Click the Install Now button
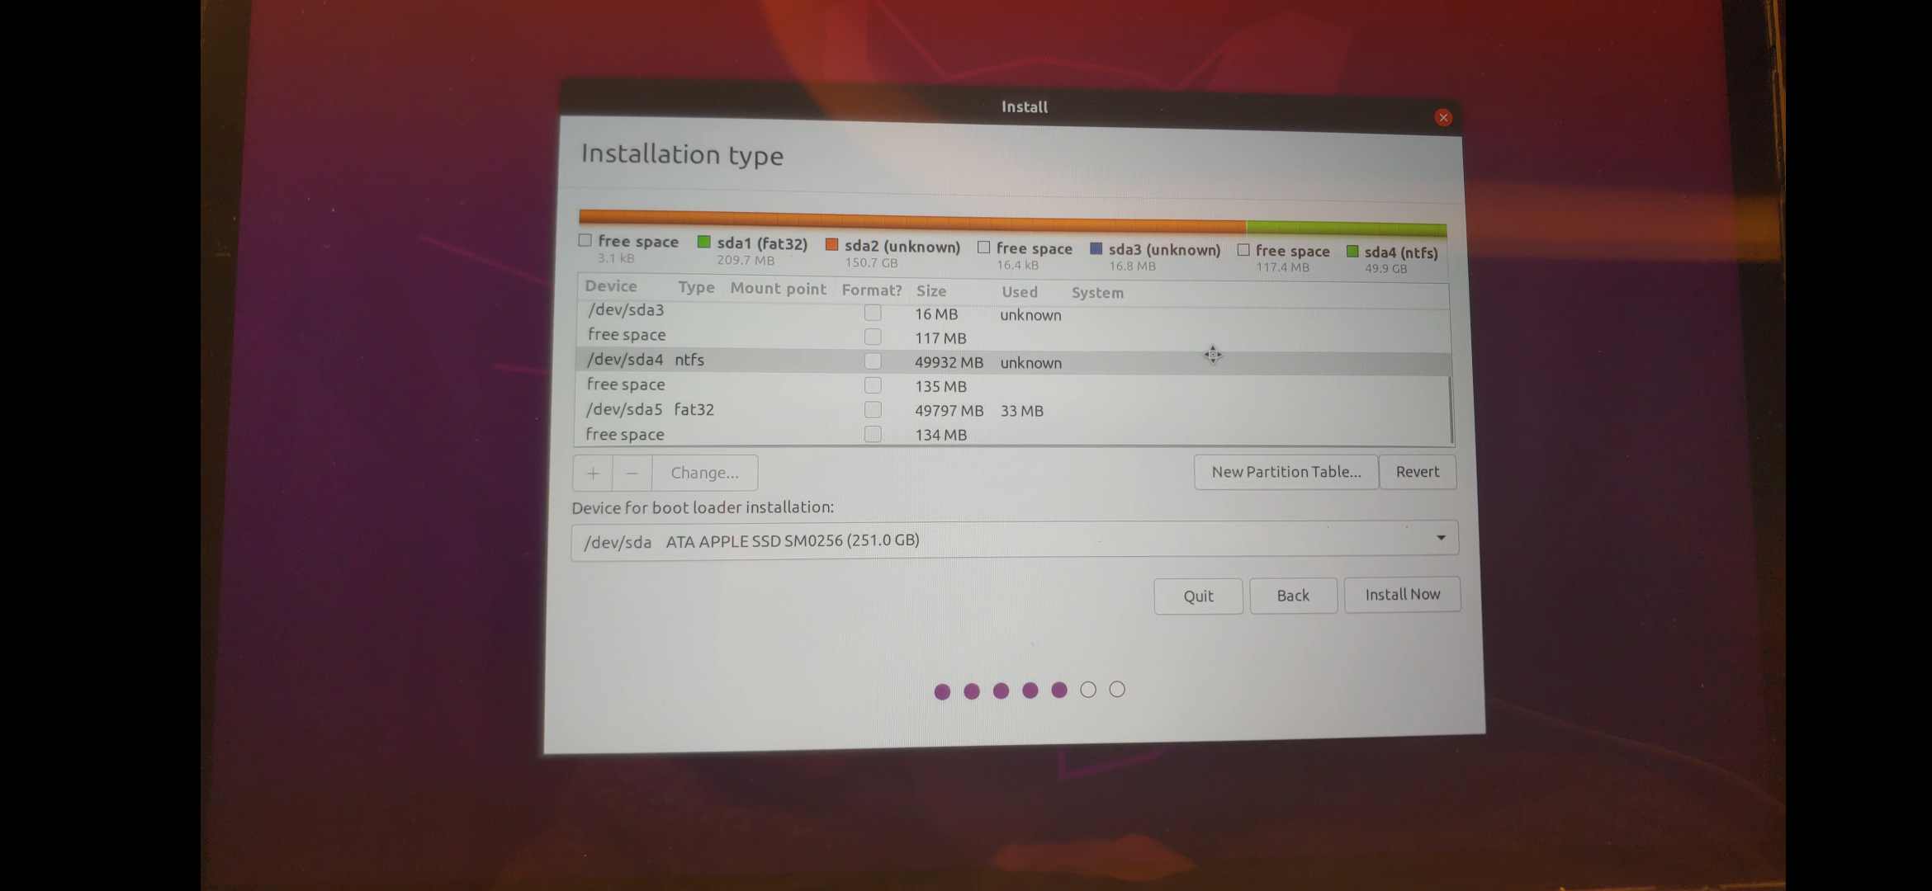This screenshot has height=891, width=1932. (1402, 595)
